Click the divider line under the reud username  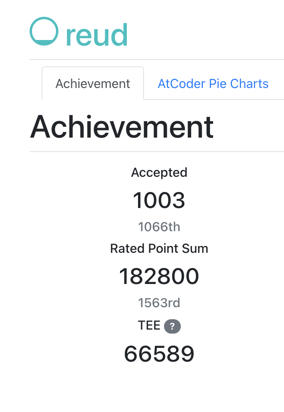(157, 60)
